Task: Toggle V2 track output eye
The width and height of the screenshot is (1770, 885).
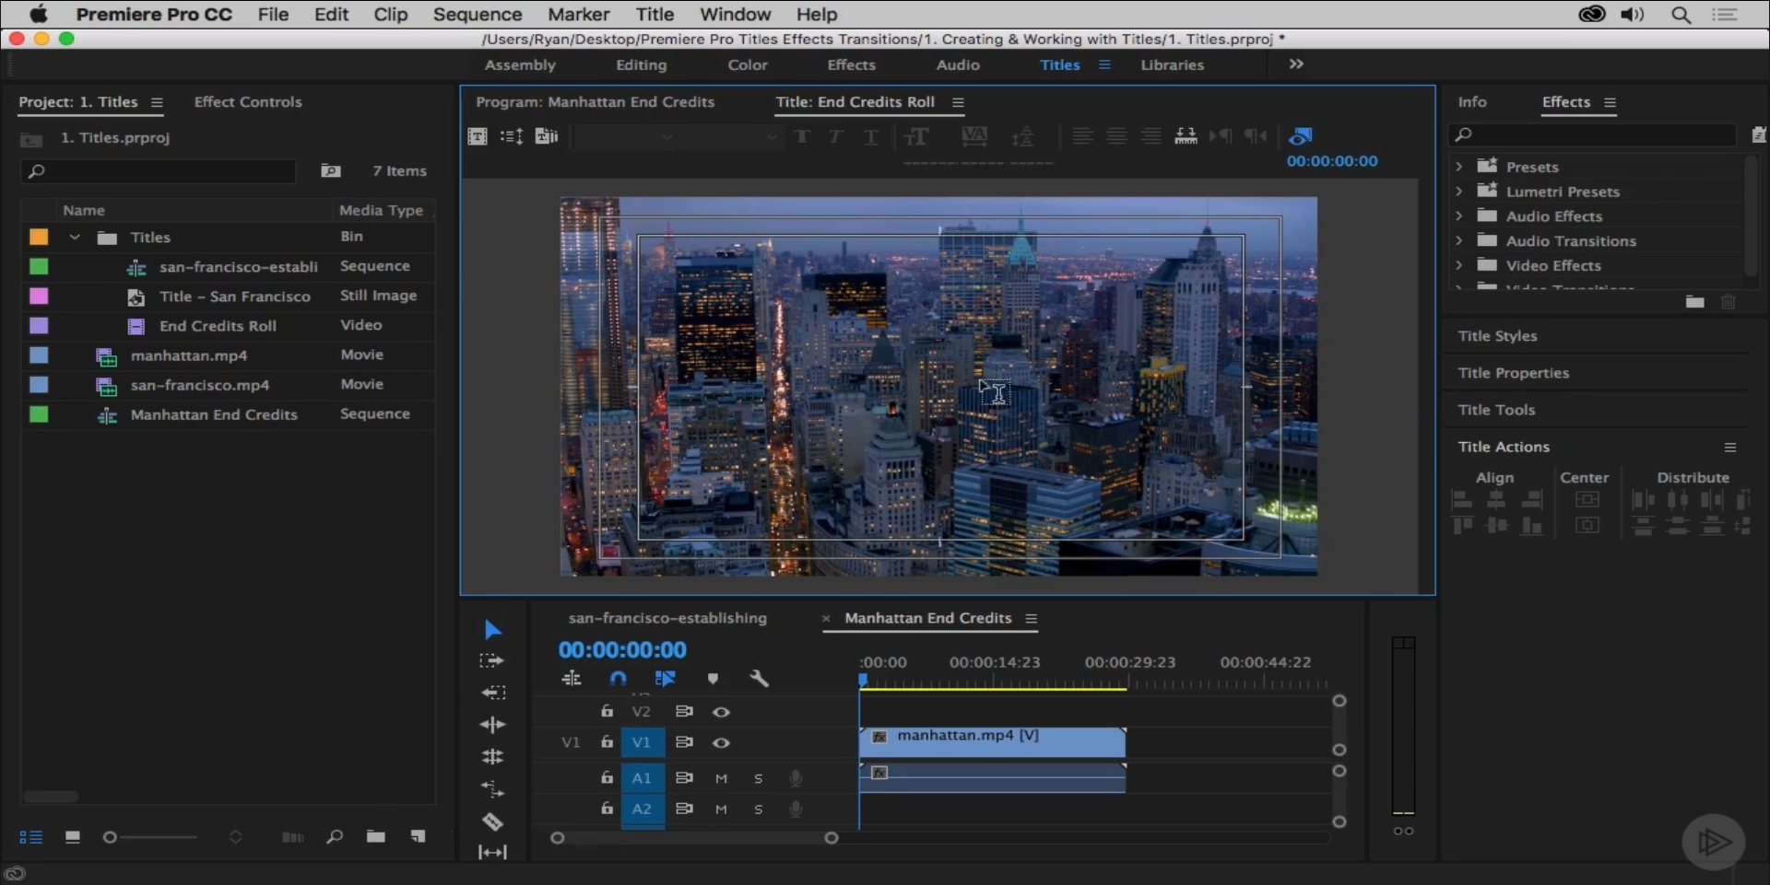Action: tap(721, 712)
